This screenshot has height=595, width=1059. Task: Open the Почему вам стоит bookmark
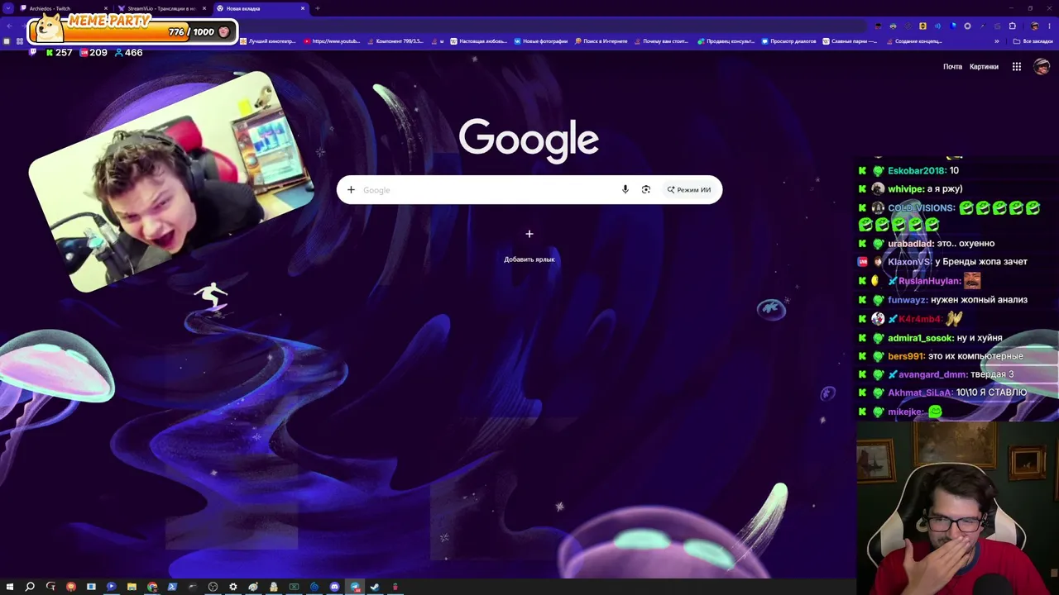[x=663, y=41]
